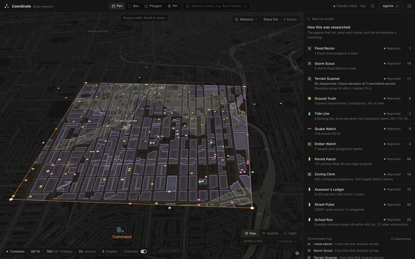
Task: Click the Coordinate app logo icon
Action: coord(7,6)
